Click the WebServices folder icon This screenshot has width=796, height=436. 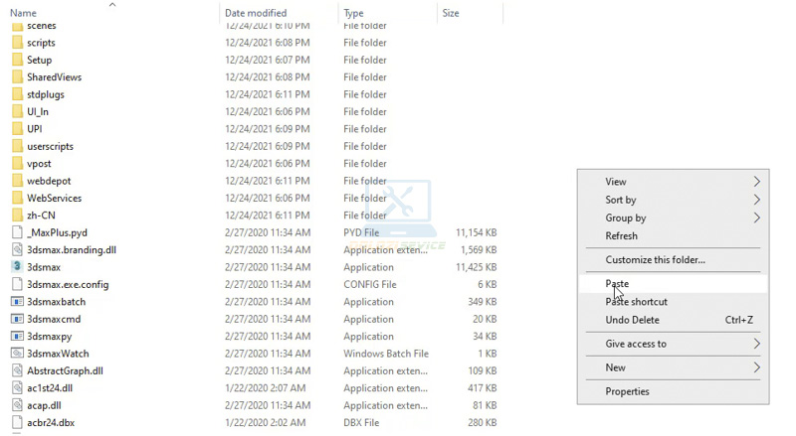17,198
